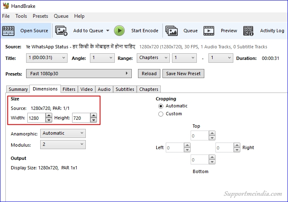Increase Top crop value
This screenshot has height=202, width=288.
tap(212, 133)
